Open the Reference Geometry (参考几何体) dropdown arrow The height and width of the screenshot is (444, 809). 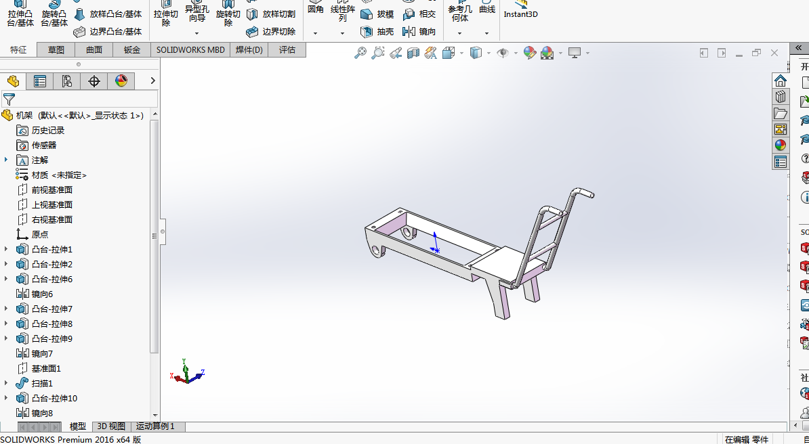point(459,34)
